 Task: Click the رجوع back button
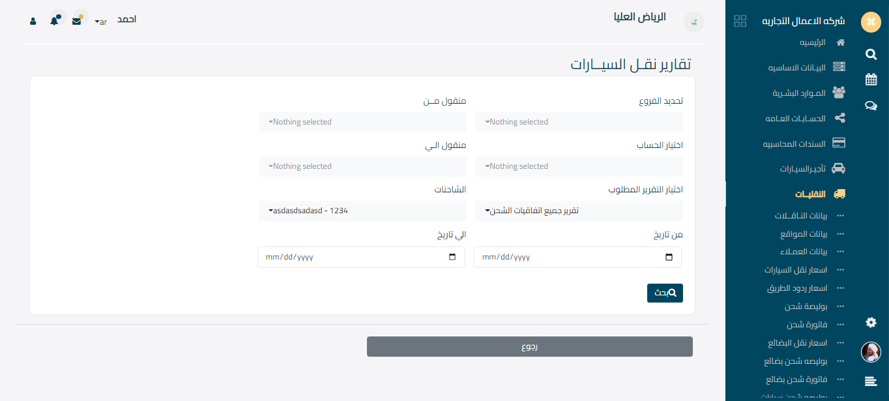coord(529,347)
